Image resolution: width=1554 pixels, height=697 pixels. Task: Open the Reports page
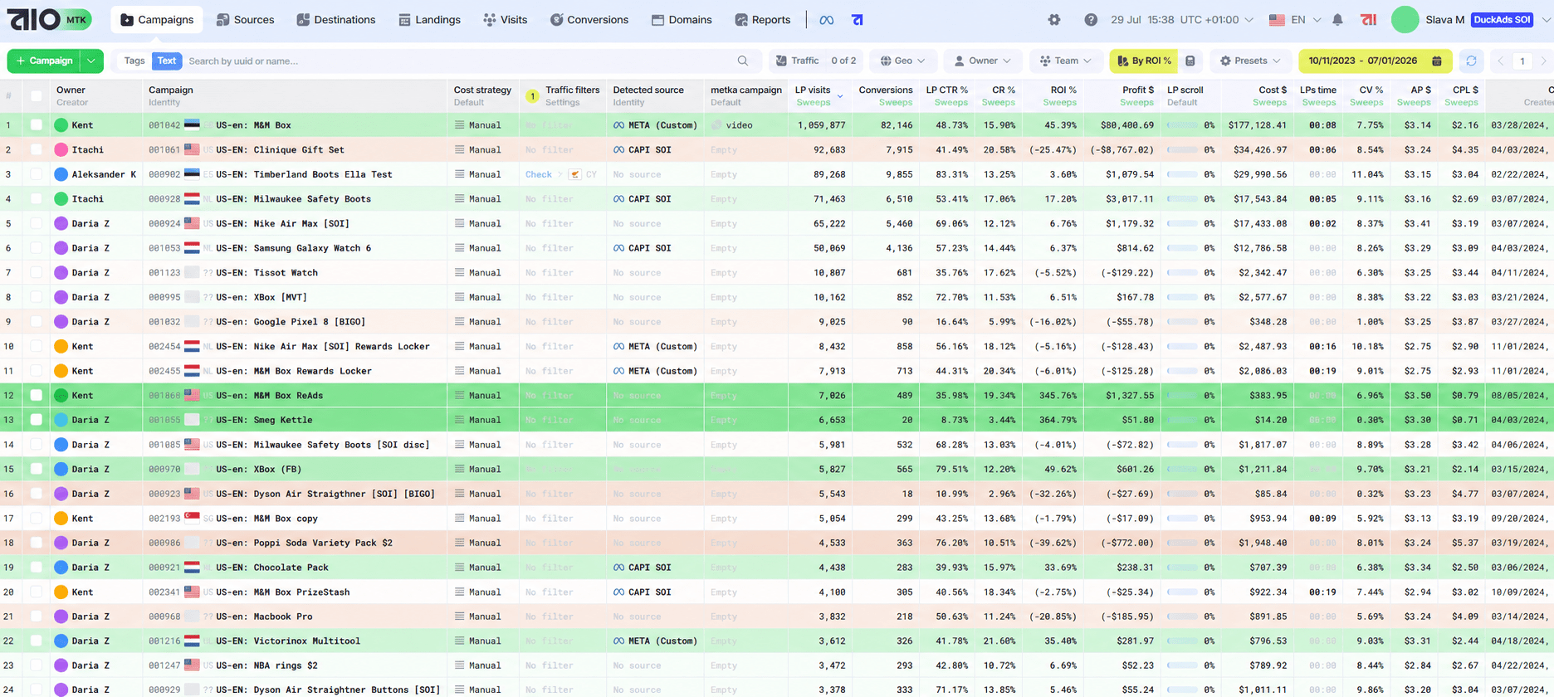tap(762, 20)
